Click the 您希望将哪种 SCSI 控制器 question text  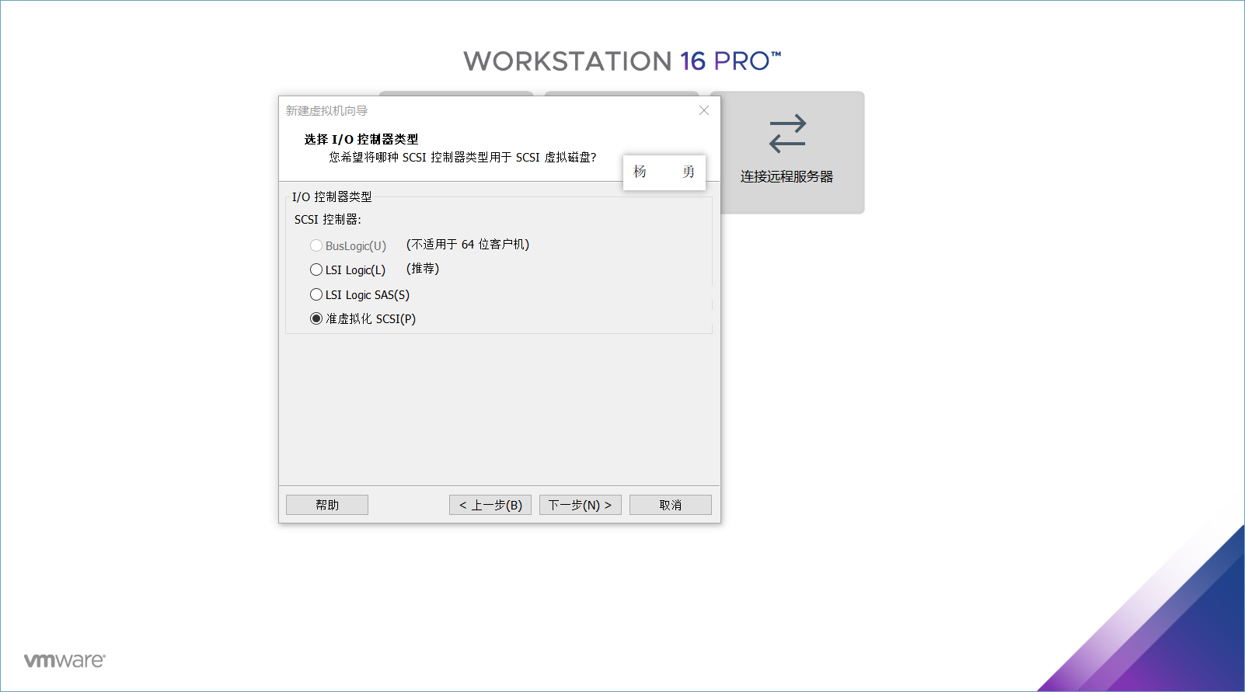(462, 157)
